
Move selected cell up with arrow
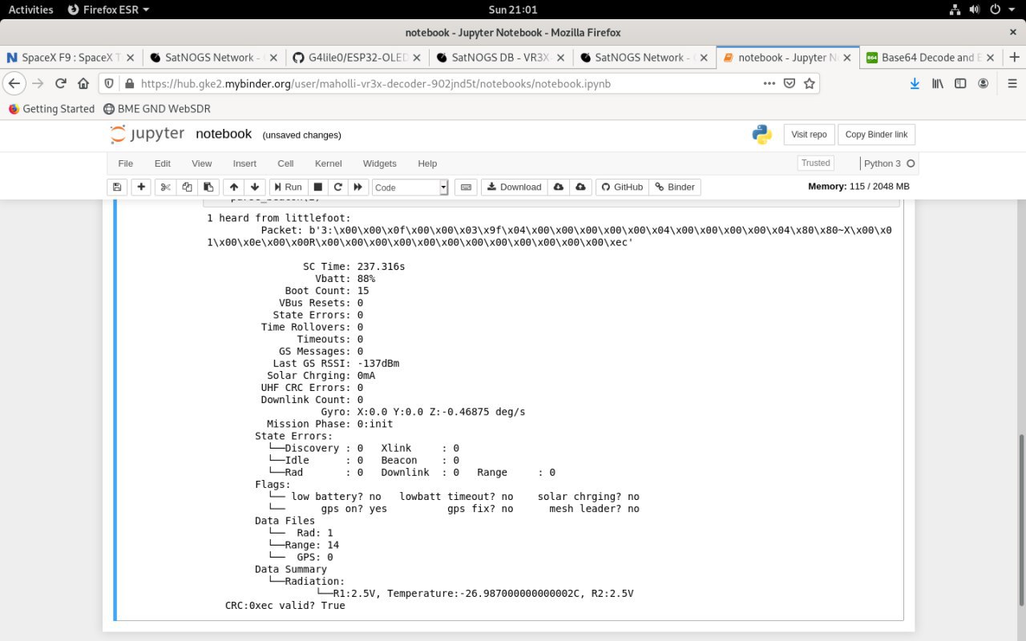(233, 187)
